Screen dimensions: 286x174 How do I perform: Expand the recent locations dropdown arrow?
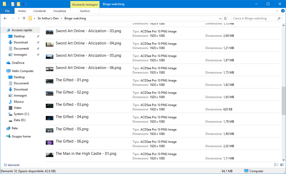19,18
